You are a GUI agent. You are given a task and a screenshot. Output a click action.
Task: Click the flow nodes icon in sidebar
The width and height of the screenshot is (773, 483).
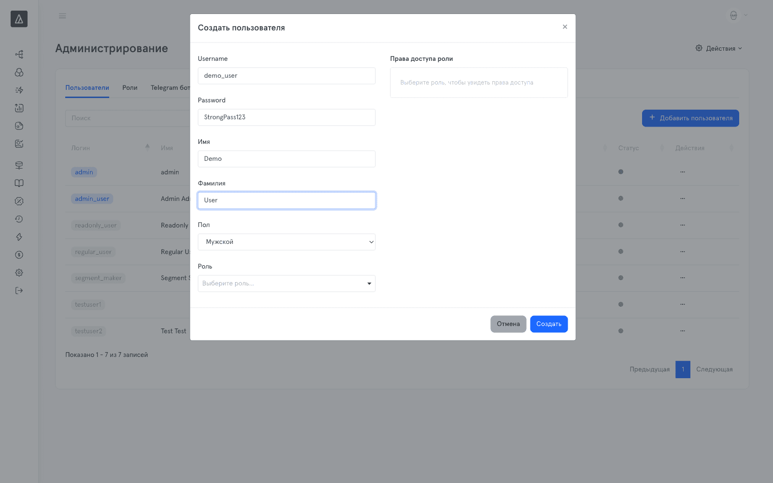click(x=19, y=54)
